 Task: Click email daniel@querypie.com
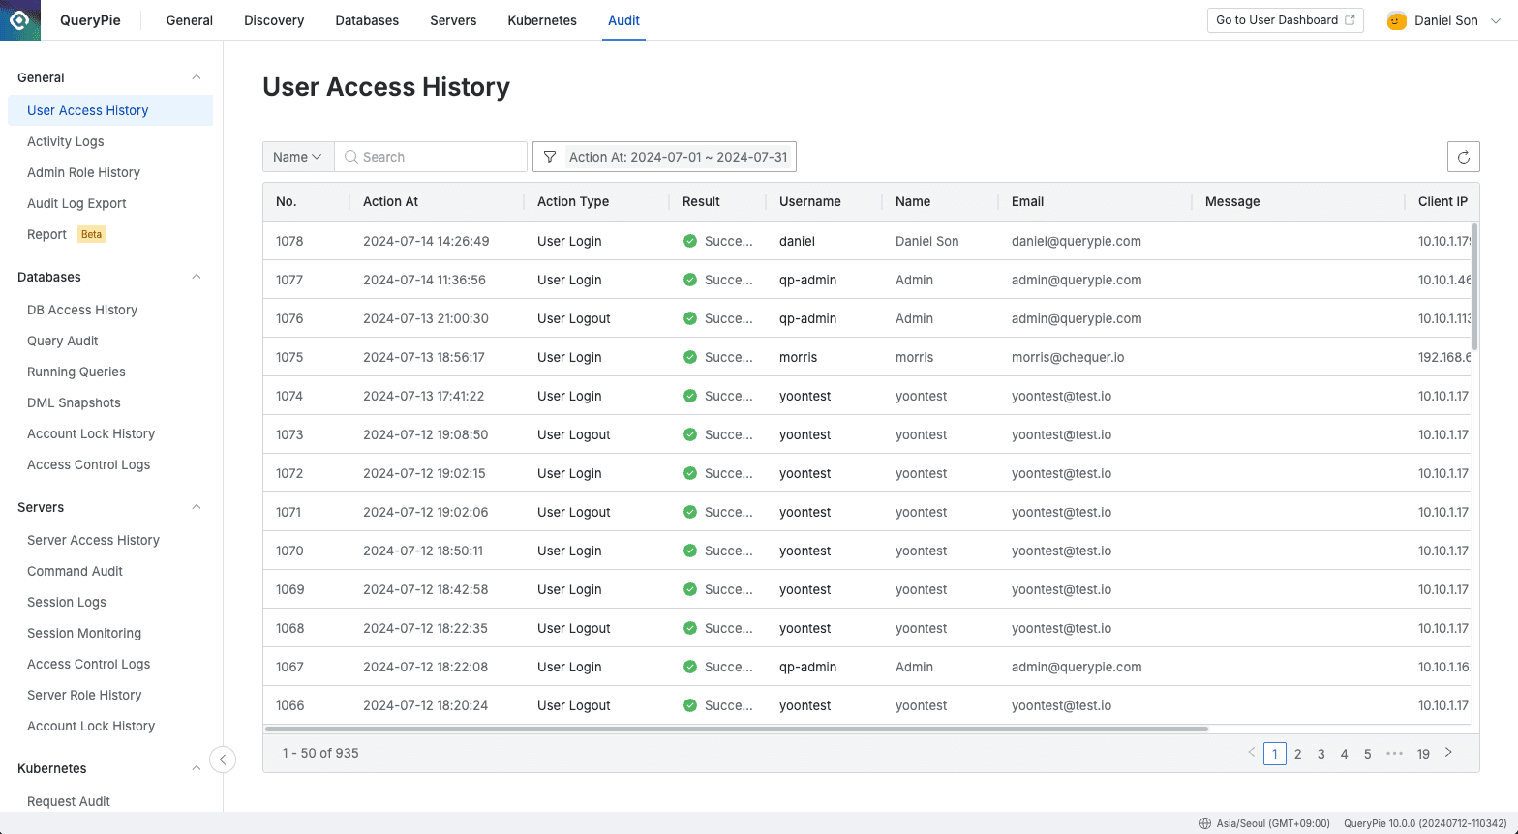pyautogui.click(x=1077, y=241)
